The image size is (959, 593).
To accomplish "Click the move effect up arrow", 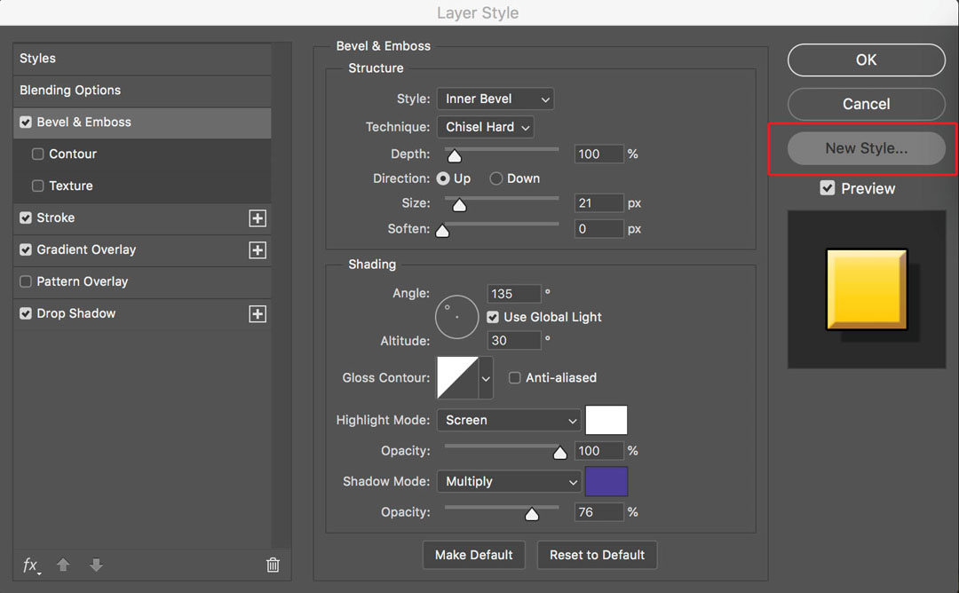I will (x=63, y=565).
